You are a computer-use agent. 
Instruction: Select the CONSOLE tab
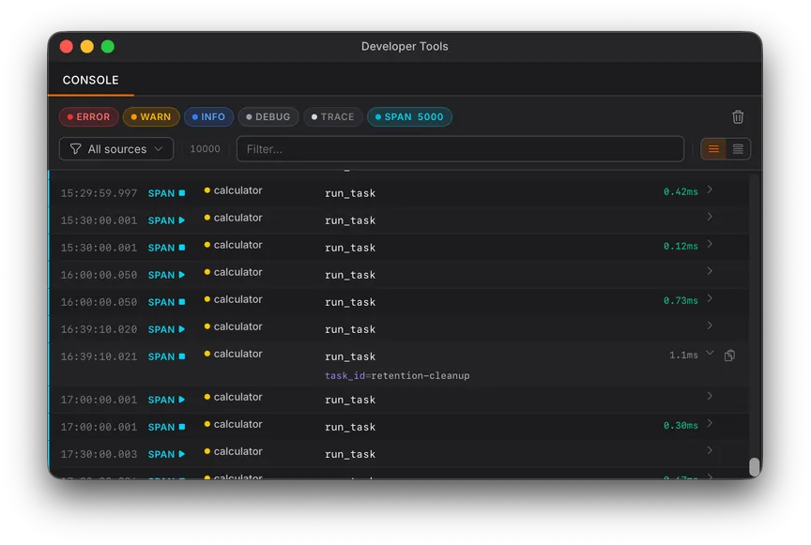(x=90, y=80)
